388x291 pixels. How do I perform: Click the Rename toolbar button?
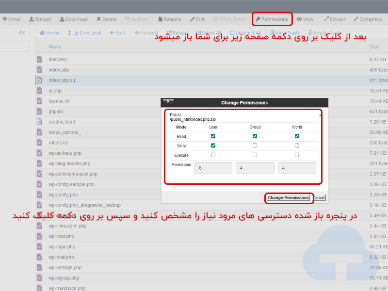click(x=170, y=19)
